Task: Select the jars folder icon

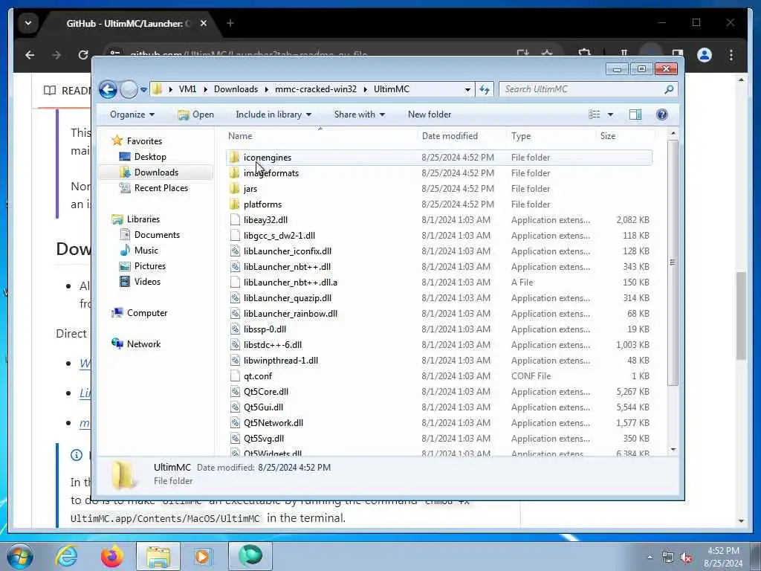Action: pyautogui.click(x=234, y=188)
